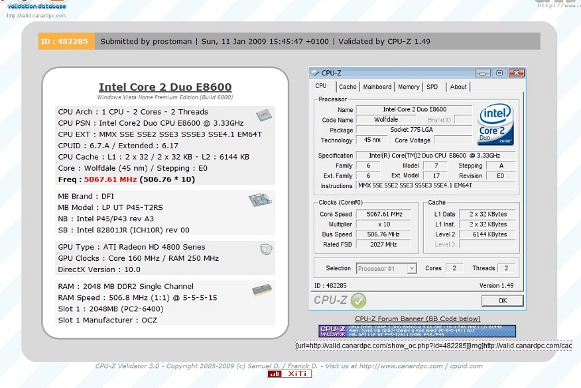581x388 pixels.
Task: Open the valid.canardpc.com link
Action: point(36,16)
